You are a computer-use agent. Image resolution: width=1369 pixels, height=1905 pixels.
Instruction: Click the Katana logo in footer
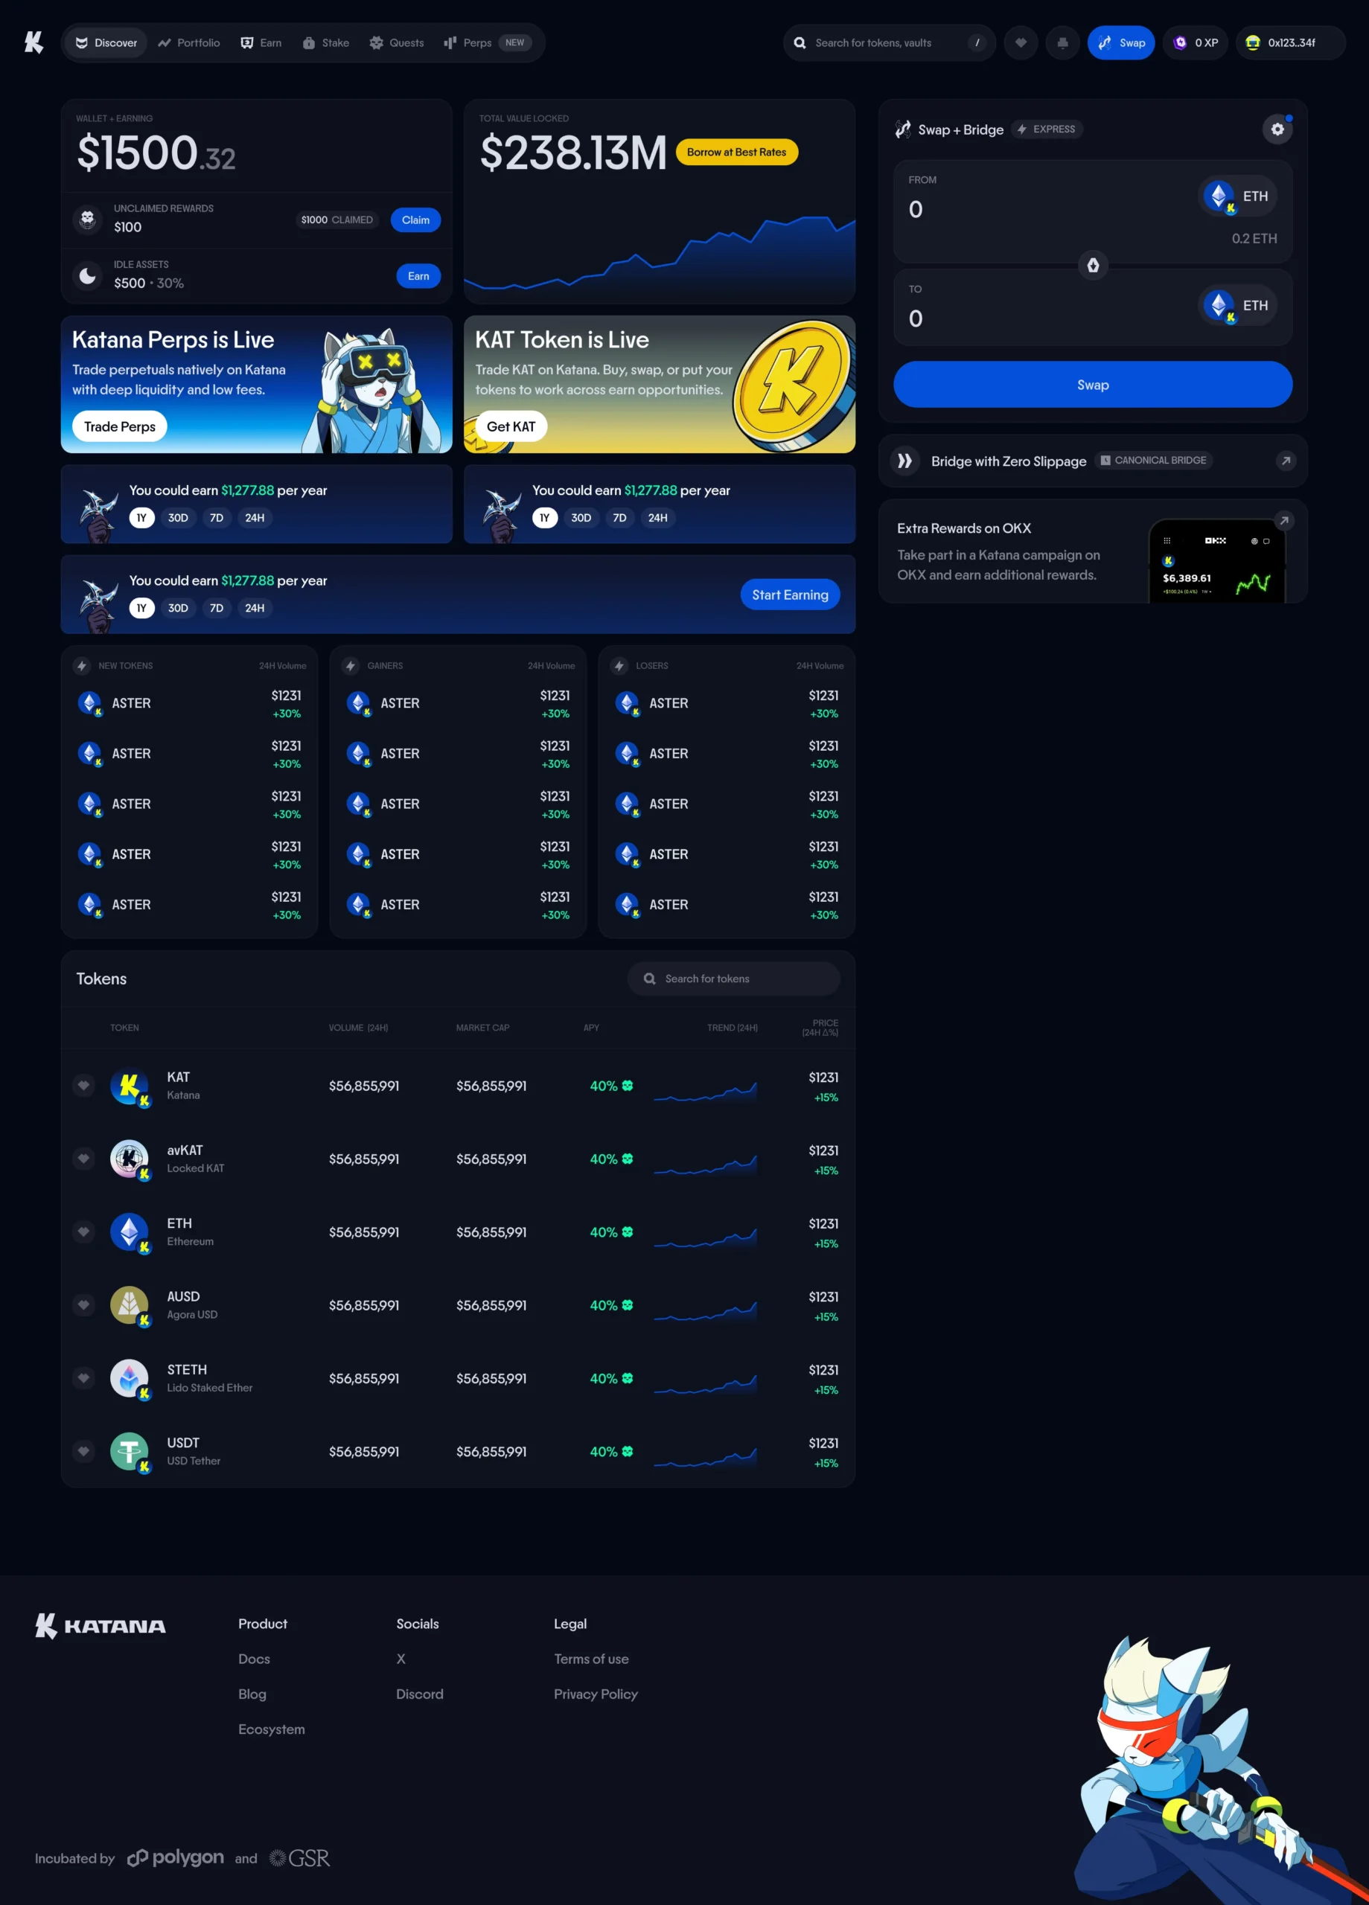click(x=100, y=1625)
